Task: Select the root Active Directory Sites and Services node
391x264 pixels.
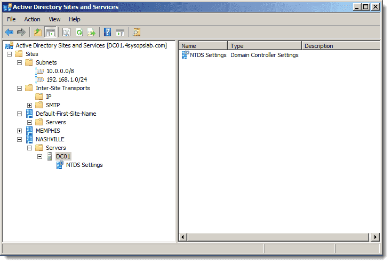Action: click(91, 45)
